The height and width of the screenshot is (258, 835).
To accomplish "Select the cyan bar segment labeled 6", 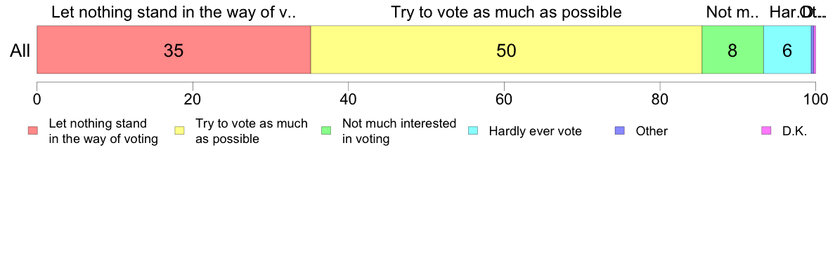I will pyautogui.click(x=787, y=49).
